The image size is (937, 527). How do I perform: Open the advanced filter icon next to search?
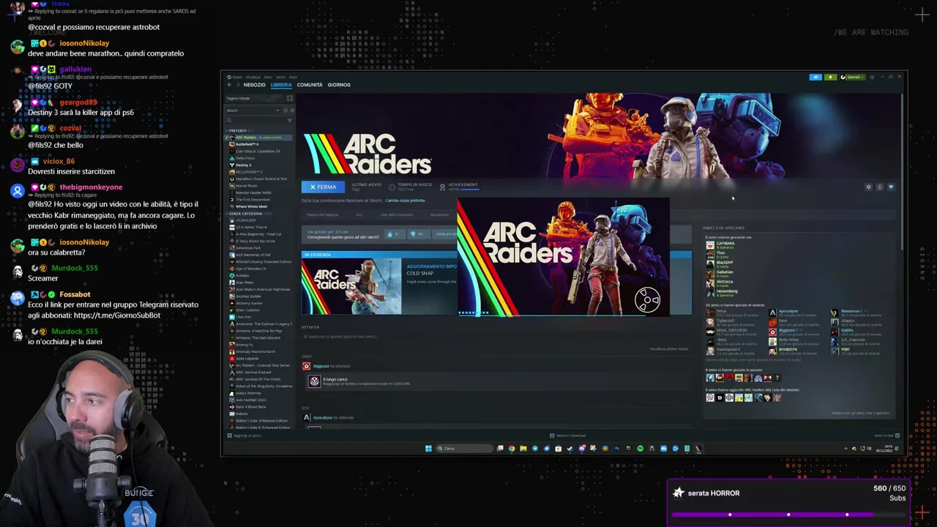tap(290, 120)
